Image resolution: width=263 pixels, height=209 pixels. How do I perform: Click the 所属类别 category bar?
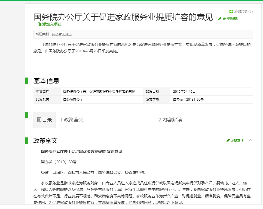pos(143,34)
